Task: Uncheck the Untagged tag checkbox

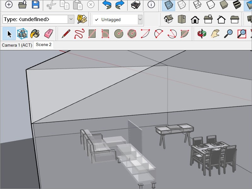Action: click(x=97, y=20)
